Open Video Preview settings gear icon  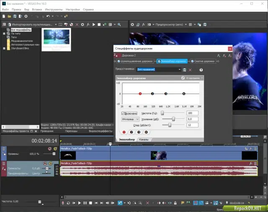[x=132, y=25]
